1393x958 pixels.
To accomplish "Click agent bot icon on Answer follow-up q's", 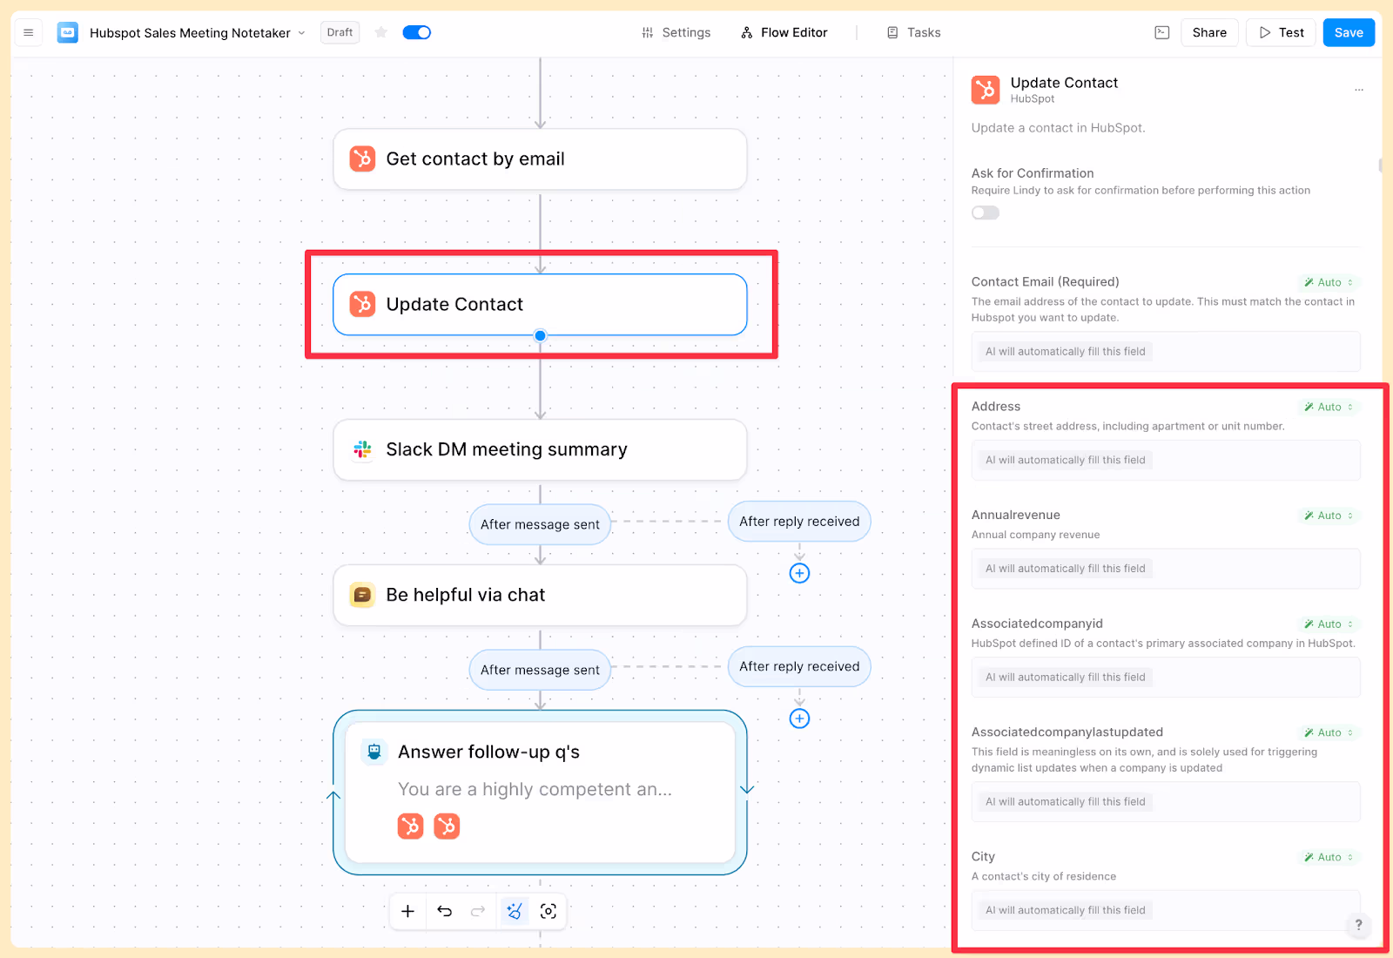I will (x=374, y=752).
